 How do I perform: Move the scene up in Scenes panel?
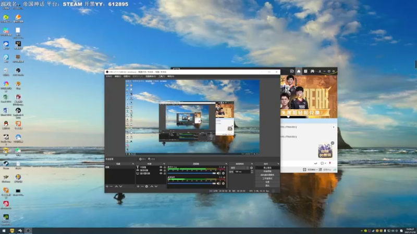(x=116, y=187)
